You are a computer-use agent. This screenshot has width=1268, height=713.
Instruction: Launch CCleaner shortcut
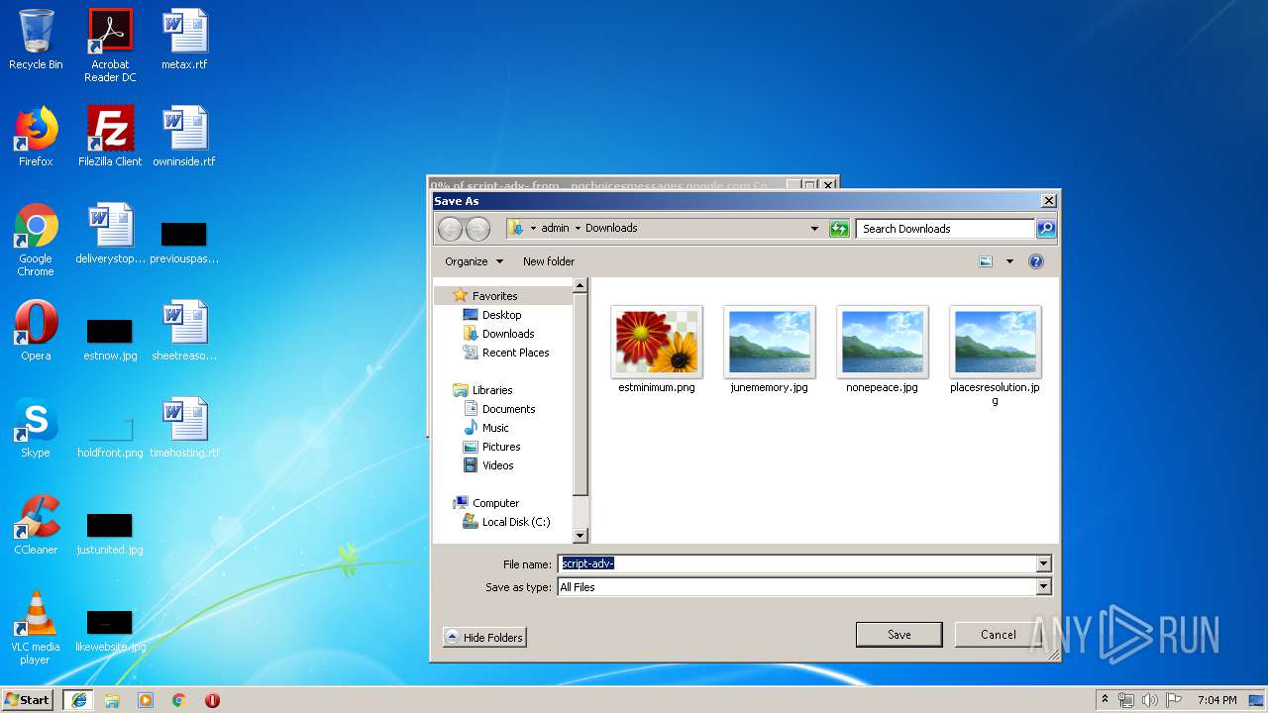36,525
